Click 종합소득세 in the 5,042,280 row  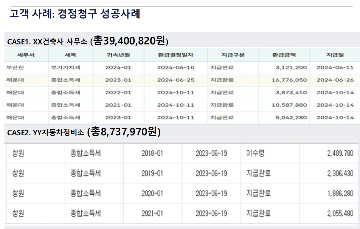[x=65, y=118]
